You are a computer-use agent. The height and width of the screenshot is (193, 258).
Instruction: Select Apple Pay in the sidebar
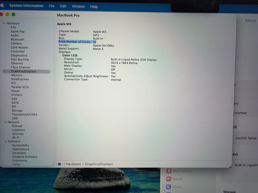[18, 31]
